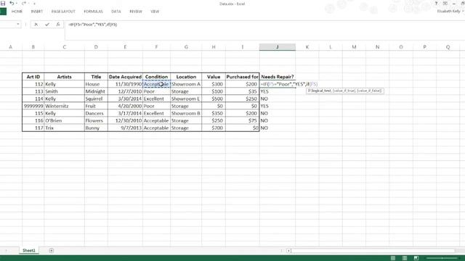Viewport: 465px width, 261px height.
Task: Click the 'Trix' artist cell
Action: [65, 128]
